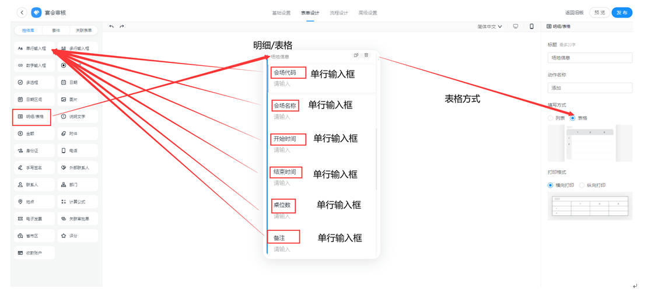Viewport: 658px width, 302px height.
Task: Click the 请输入 field under 会场代码
Action: (x=282, y=84)
